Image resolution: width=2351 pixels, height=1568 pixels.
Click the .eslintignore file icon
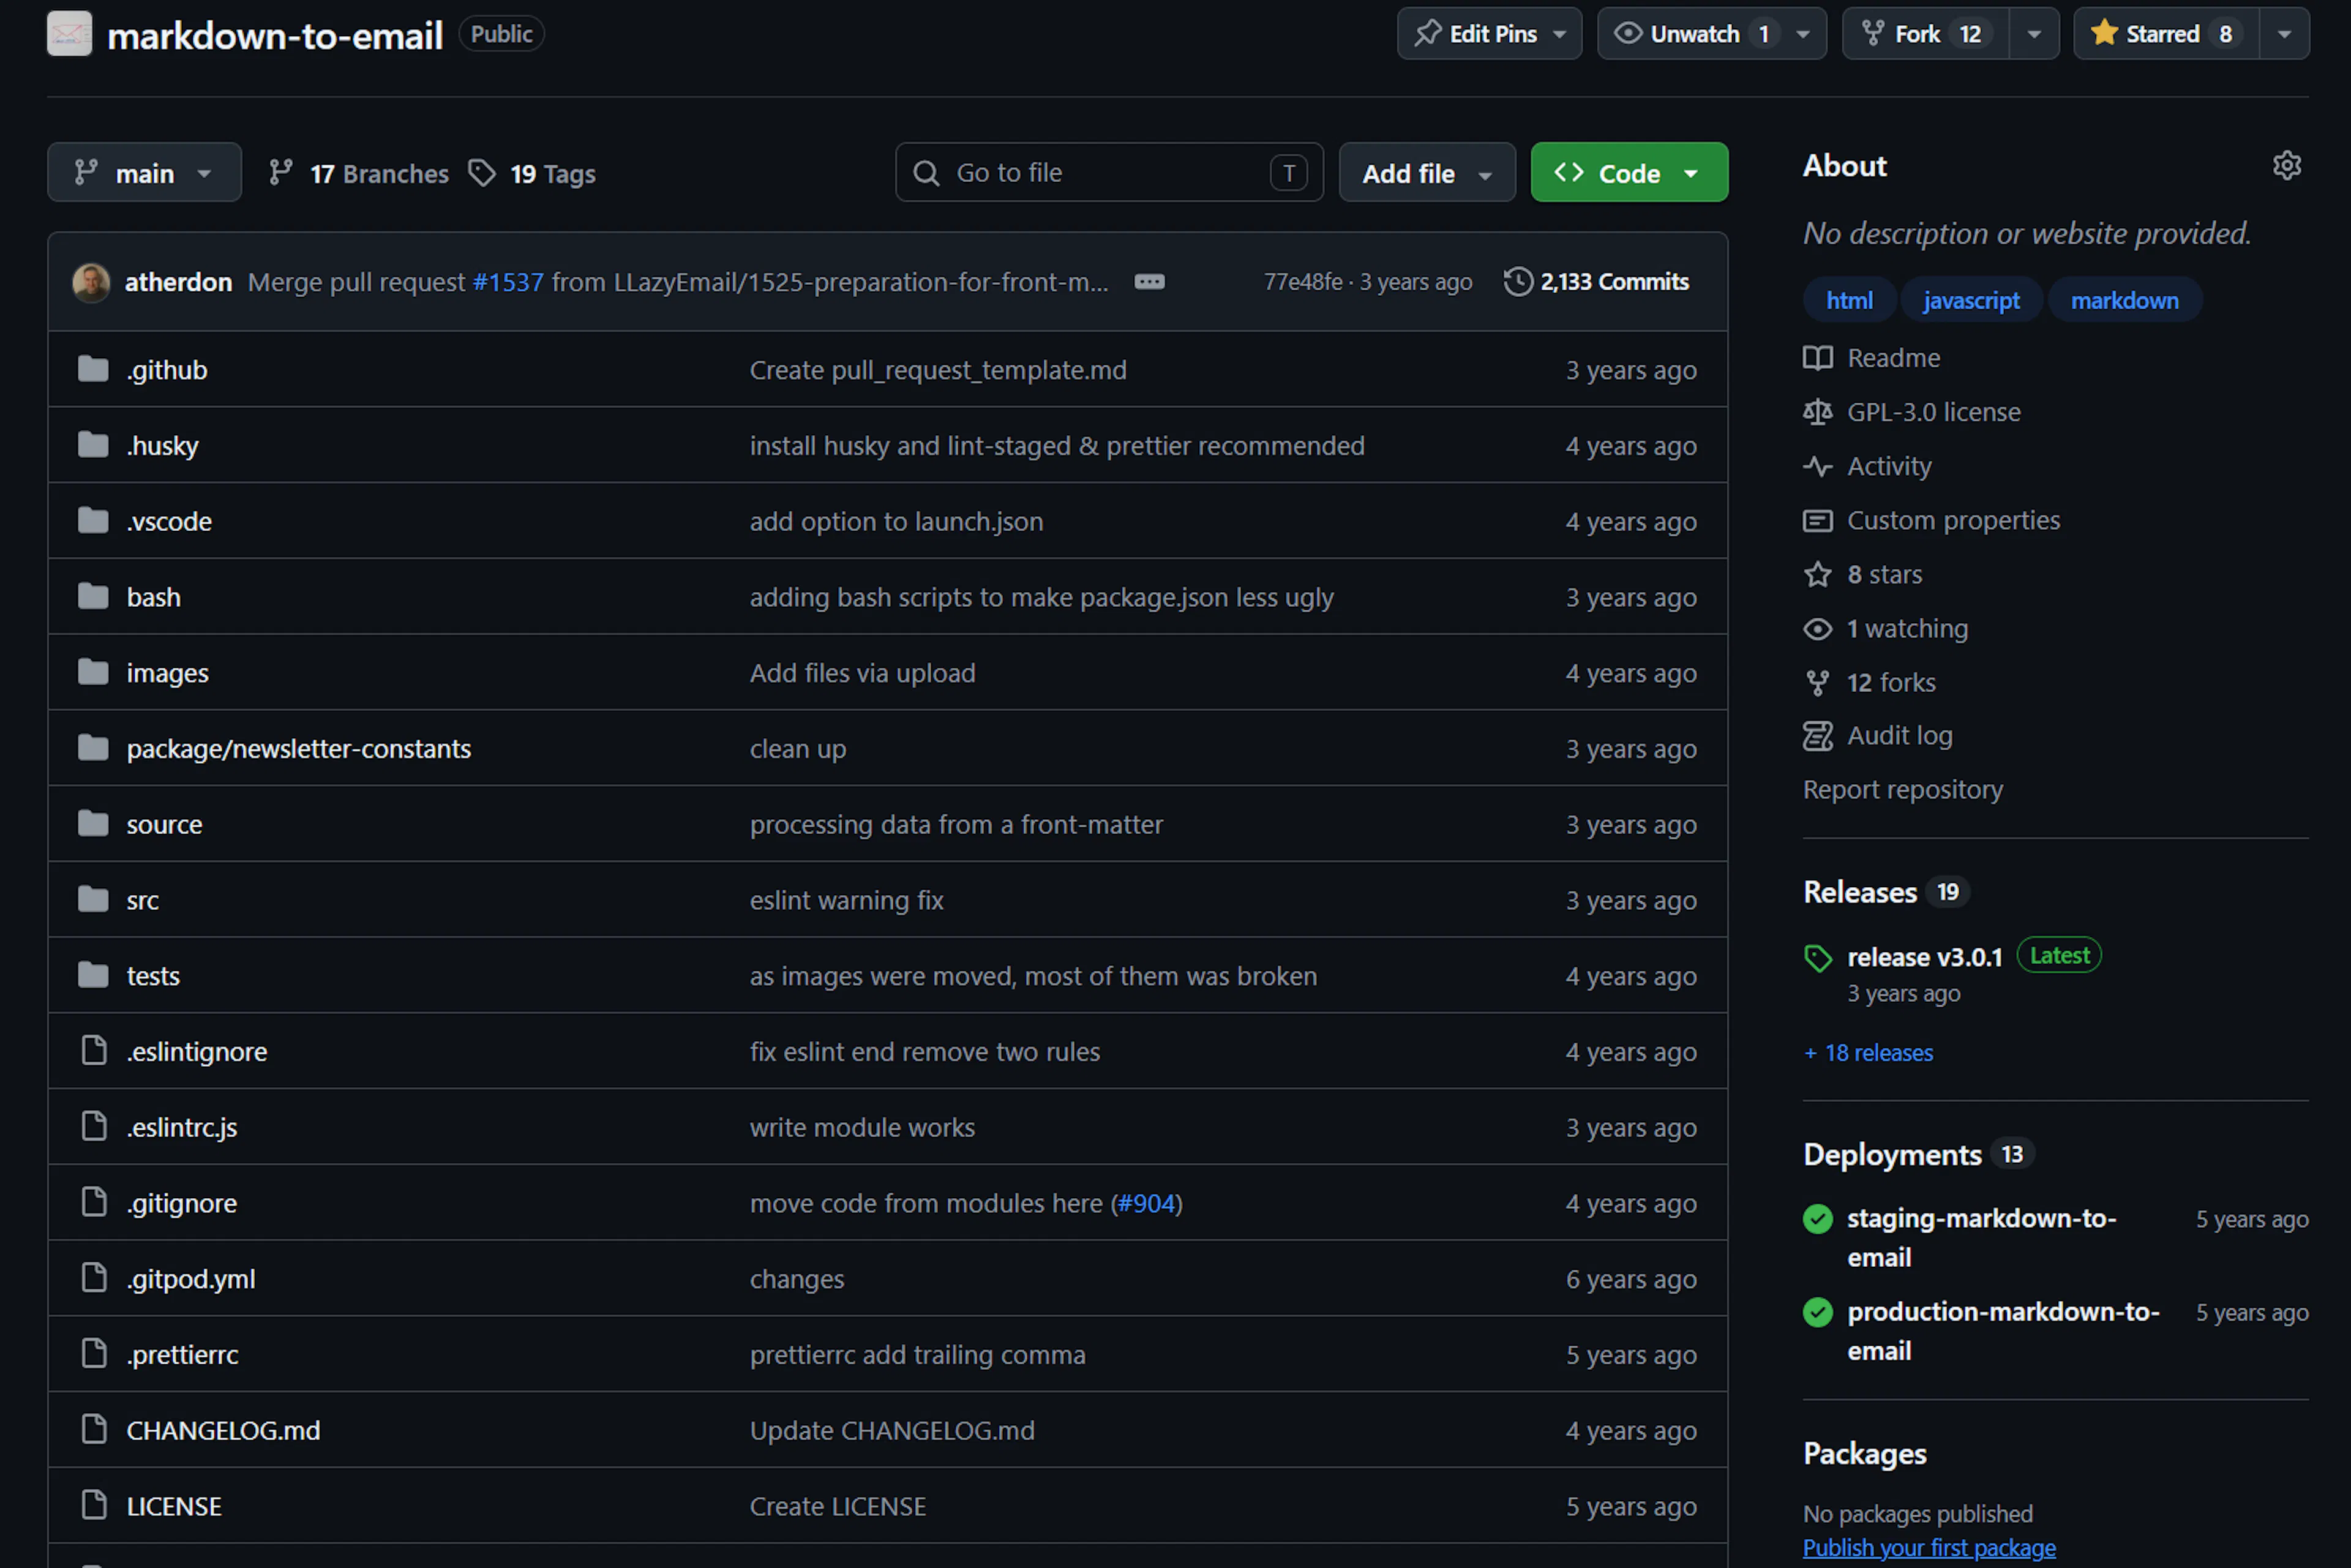pyautogui.click(x=94, y=1051)
